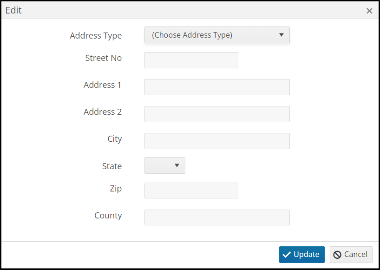This screenshot has width=380, height=270.
Task: Click the Address Type label
Action: (96, 36)
